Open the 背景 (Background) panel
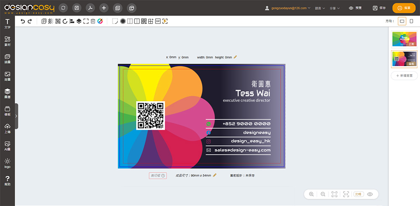Screen dimensions: 420x206 coord(7,76)
